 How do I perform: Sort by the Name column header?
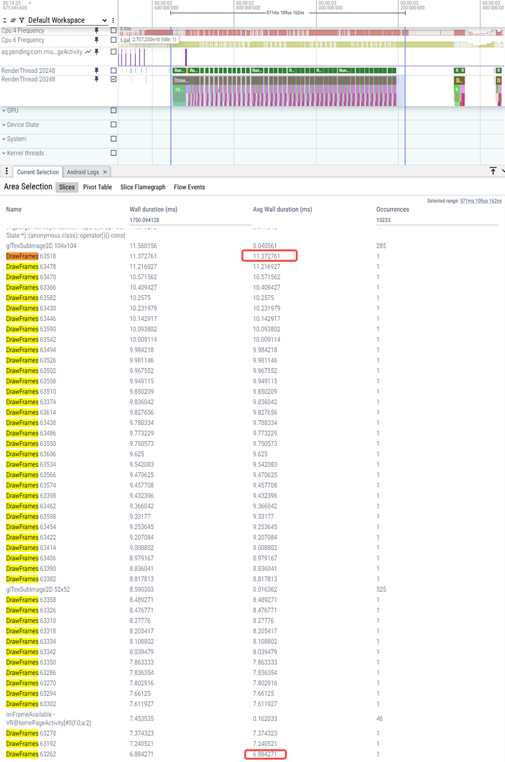pyautogui.click(x=14, y=210)
